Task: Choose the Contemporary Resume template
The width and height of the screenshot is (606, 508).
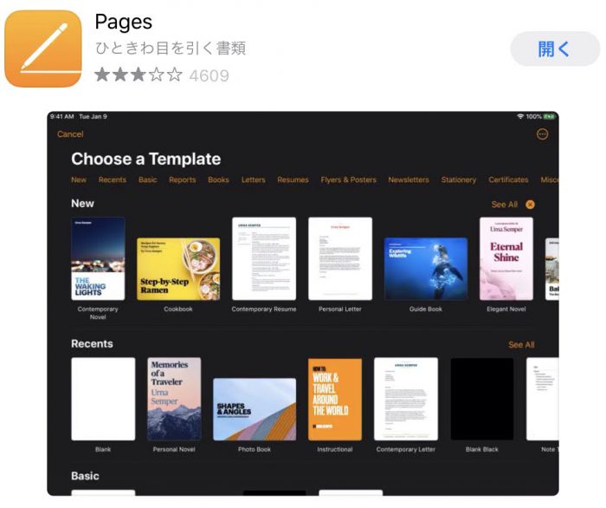Action: point(264,258)
